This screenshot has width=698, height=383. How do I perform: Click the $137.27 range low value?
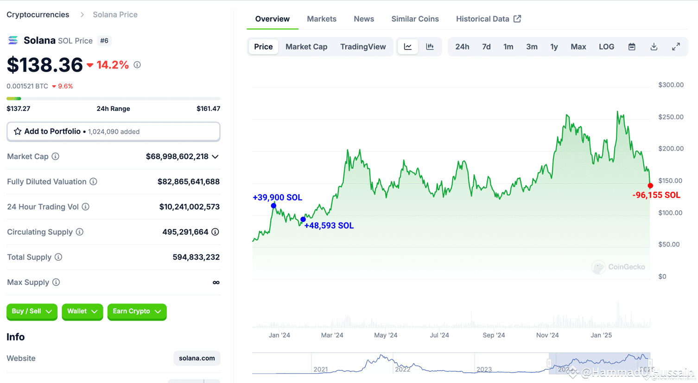coord(19,109)
